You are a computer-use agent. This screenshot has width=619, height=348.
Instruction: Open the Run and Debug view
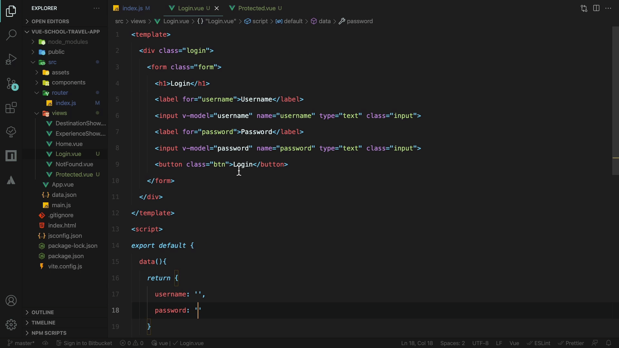11,59
